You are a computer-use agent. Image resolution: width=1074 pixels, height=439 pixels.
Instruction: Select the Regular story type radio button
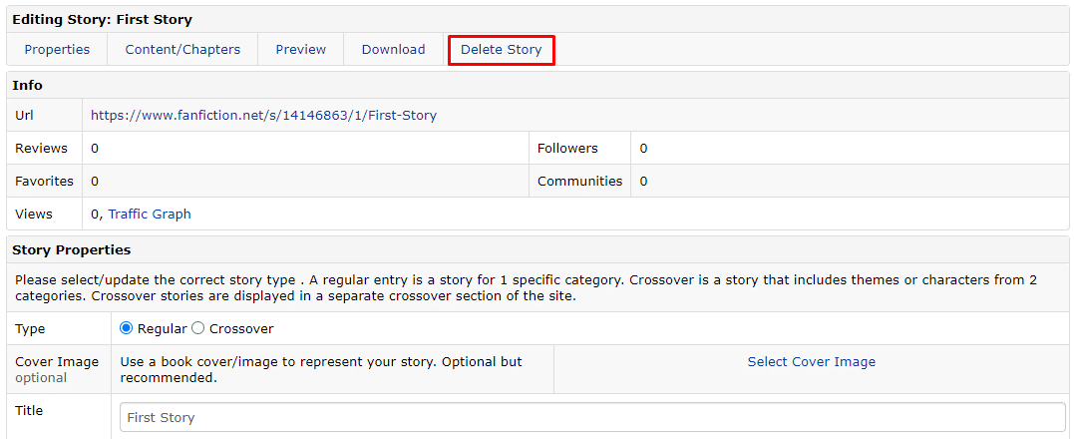[126, 328]
